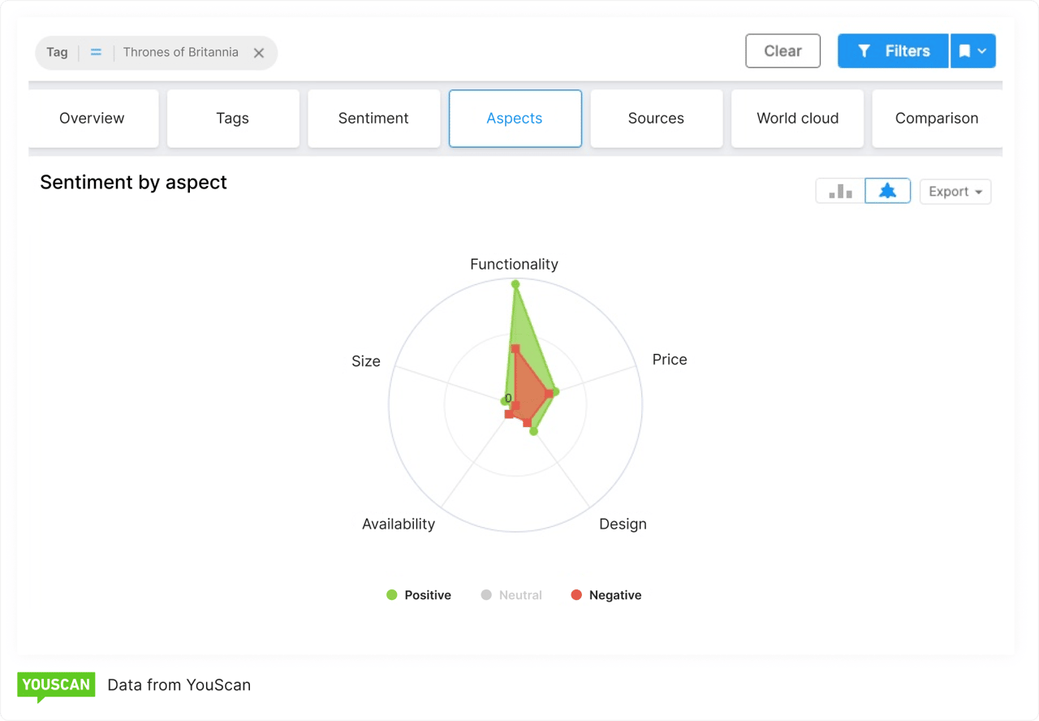
Task: Click the condition icon inside the Tag filter chip
Action: [x=96, y=51]
